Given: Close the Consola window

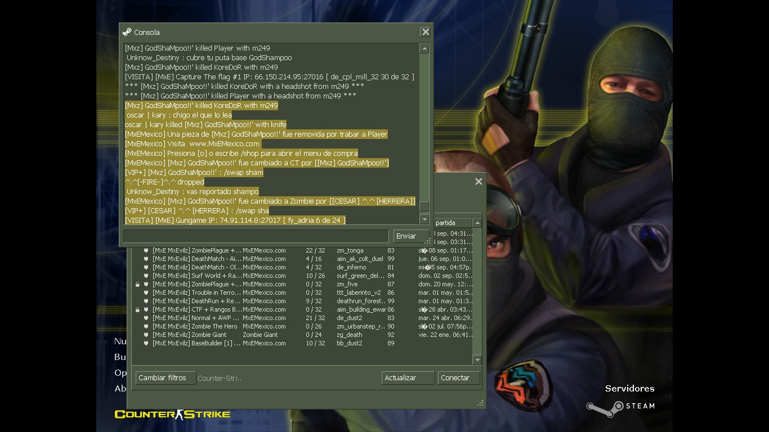Looking at the screenshot, I should click(426, 32).
